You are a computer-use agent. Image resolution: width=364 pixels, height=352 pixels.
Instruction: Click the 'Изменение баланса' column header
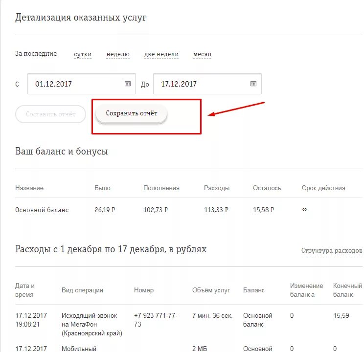(x=306, y=290)
